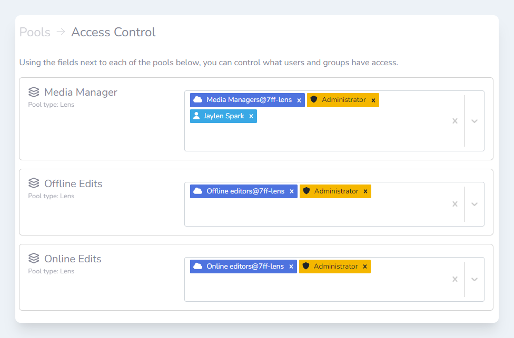Clear all Online Edits access entries
This screenshot has height=338, width=514.
click(x=455, y=279)
